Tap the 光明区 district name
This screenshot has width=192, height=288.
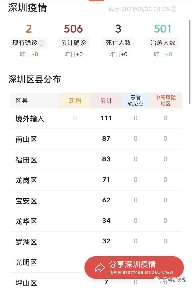[26, 262]
